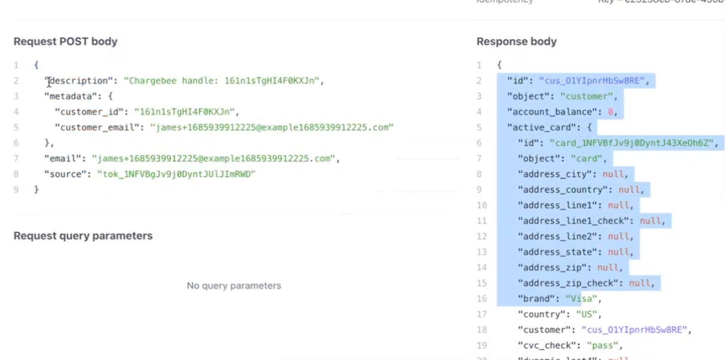
Task: Click the "object": "customer" value in response
Action: [x=588, y=96]
